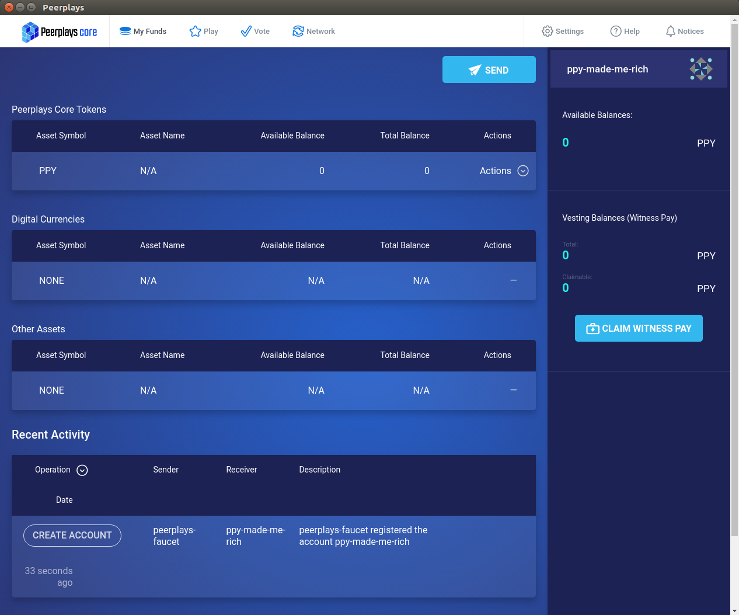Click the Digital Currencies heading
This screenshot has height=615, width=739.
pyautogui.click(x=48, y=219)
